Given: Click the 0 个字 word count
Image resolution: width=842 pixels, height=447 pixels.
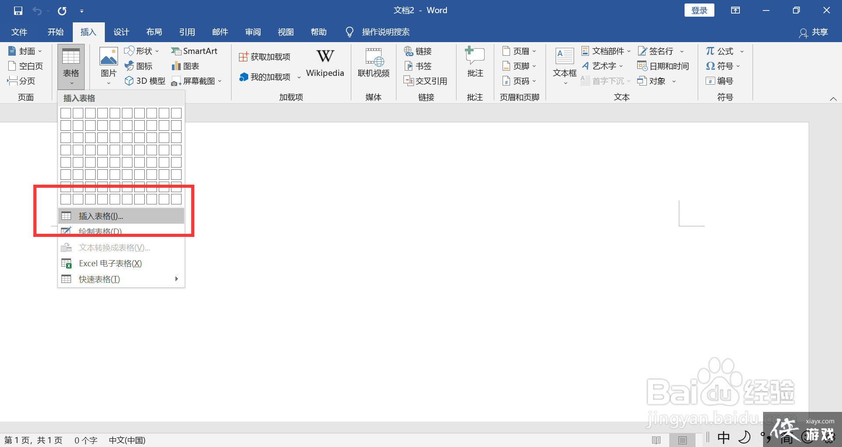Looking at the screenshot, I should (86, 440).
